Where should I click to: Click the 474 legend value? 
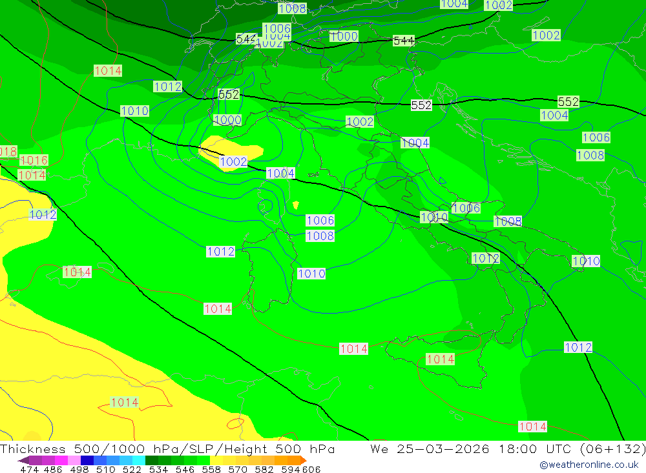(x=29, y=469)
